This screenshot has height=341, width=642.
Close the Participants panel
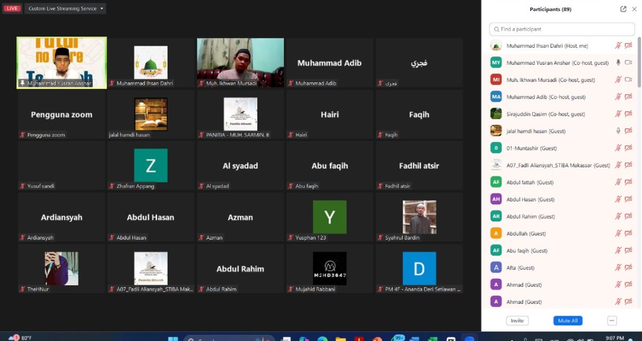tap(634, 9)
